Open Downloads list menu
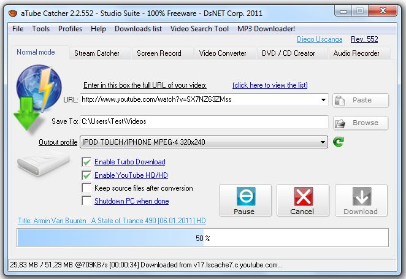Viewport: 406px width, 279px height. pos(138,29)
